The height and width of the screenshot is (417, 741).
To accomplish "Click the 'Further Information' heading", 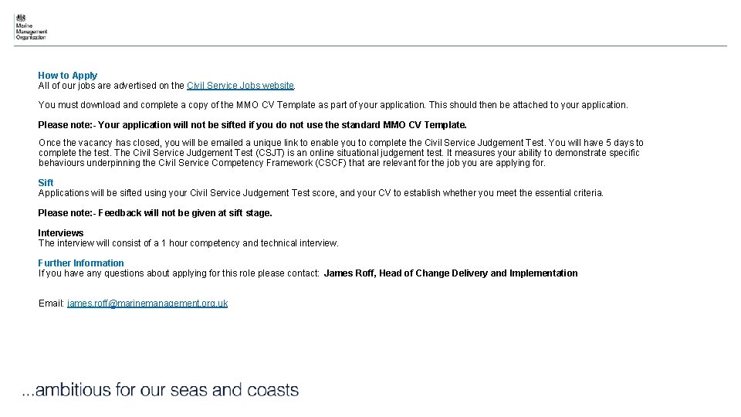I will click(81, 263).
